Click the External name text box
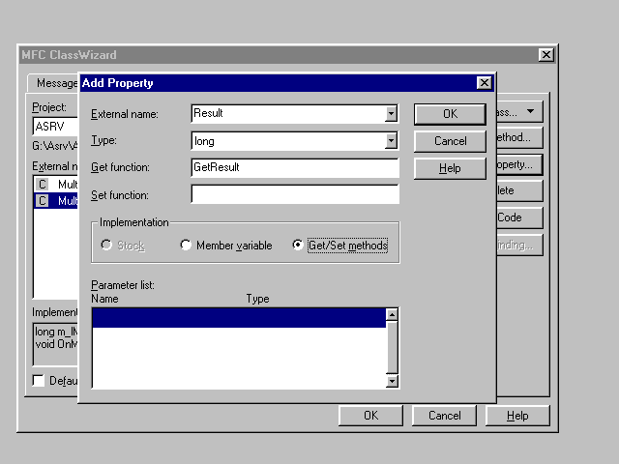This screenshot has width=619, height=464. tap(287, 114)
